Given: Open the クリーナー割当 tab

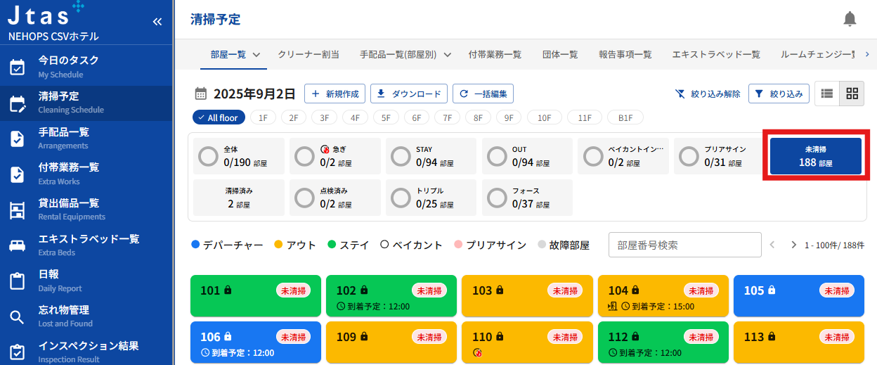Looking at the screenshot, I should tap(308, 54).
